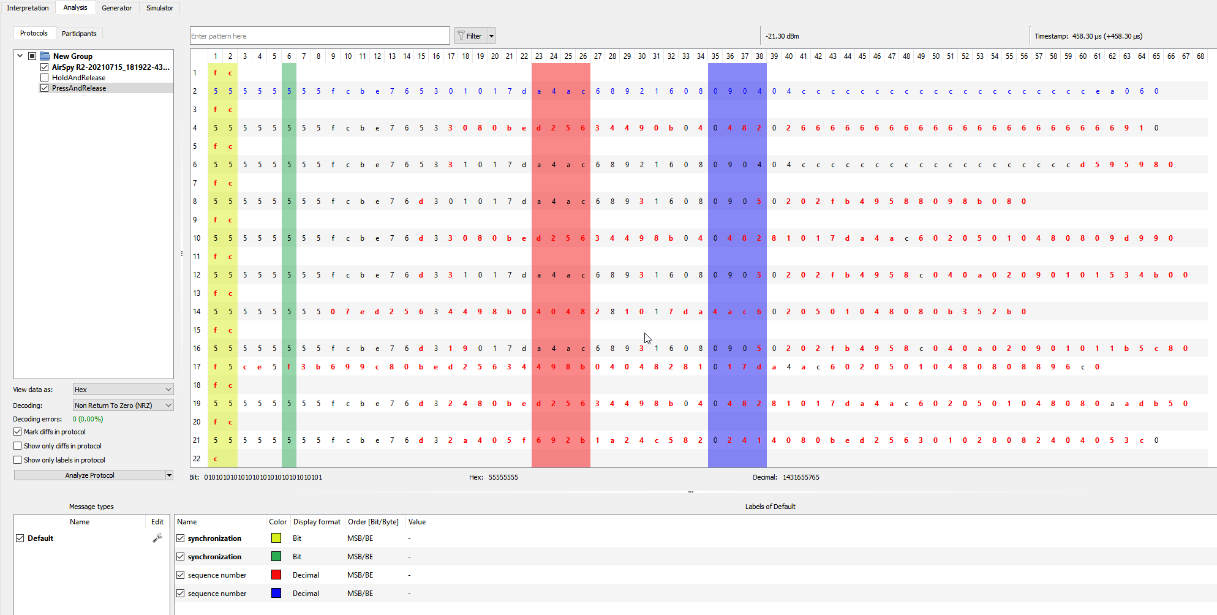Uncheck the yellow synchronization label
This screenshot has width=1217, height=615.
tap(181, 538)
